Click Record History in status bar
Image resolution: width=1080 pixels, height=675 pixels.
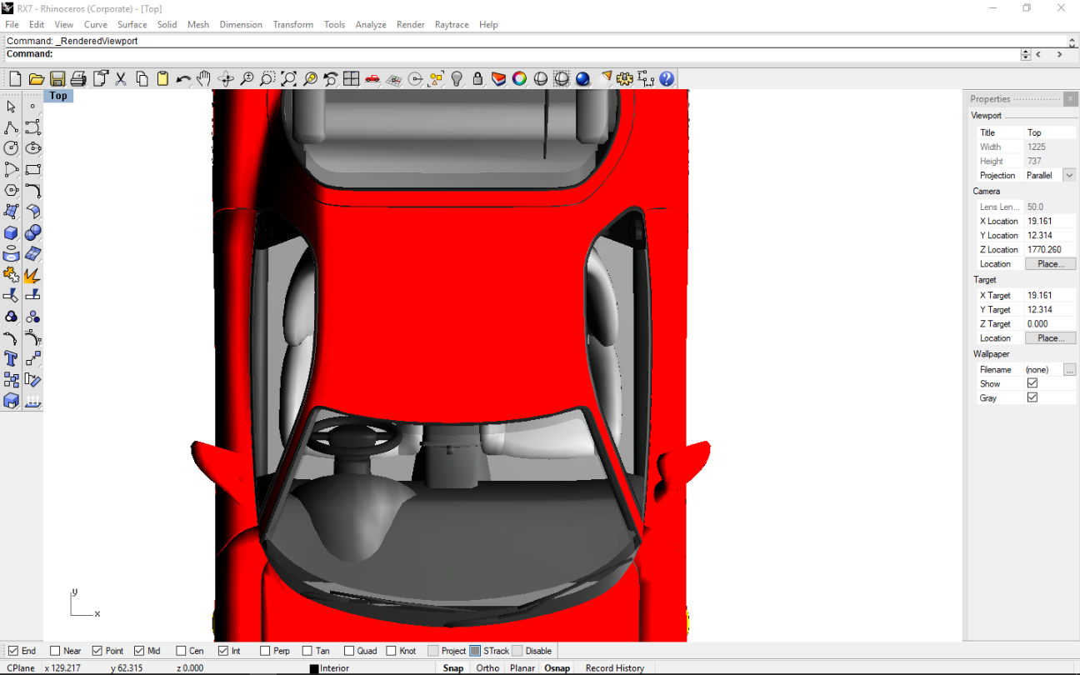pyautogui.click(x=614, y=668)
